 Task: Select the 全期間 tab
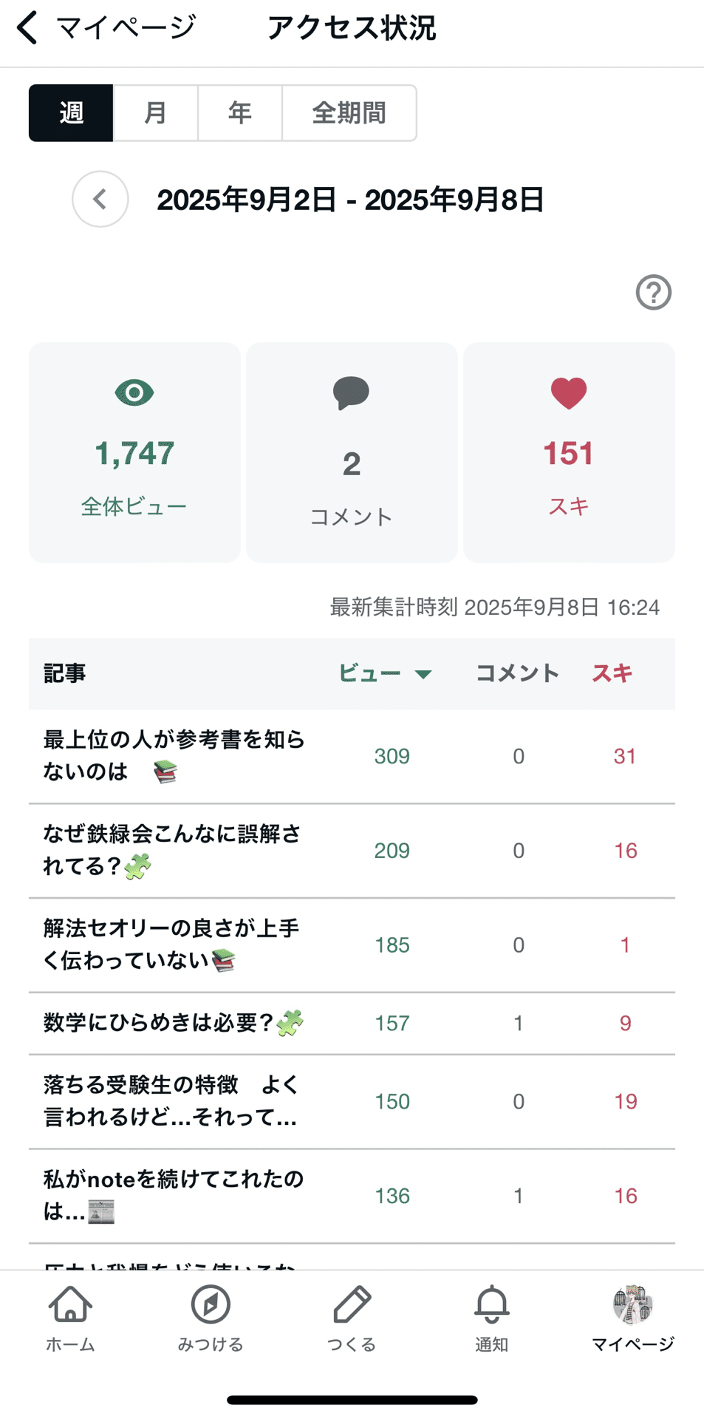349,113
